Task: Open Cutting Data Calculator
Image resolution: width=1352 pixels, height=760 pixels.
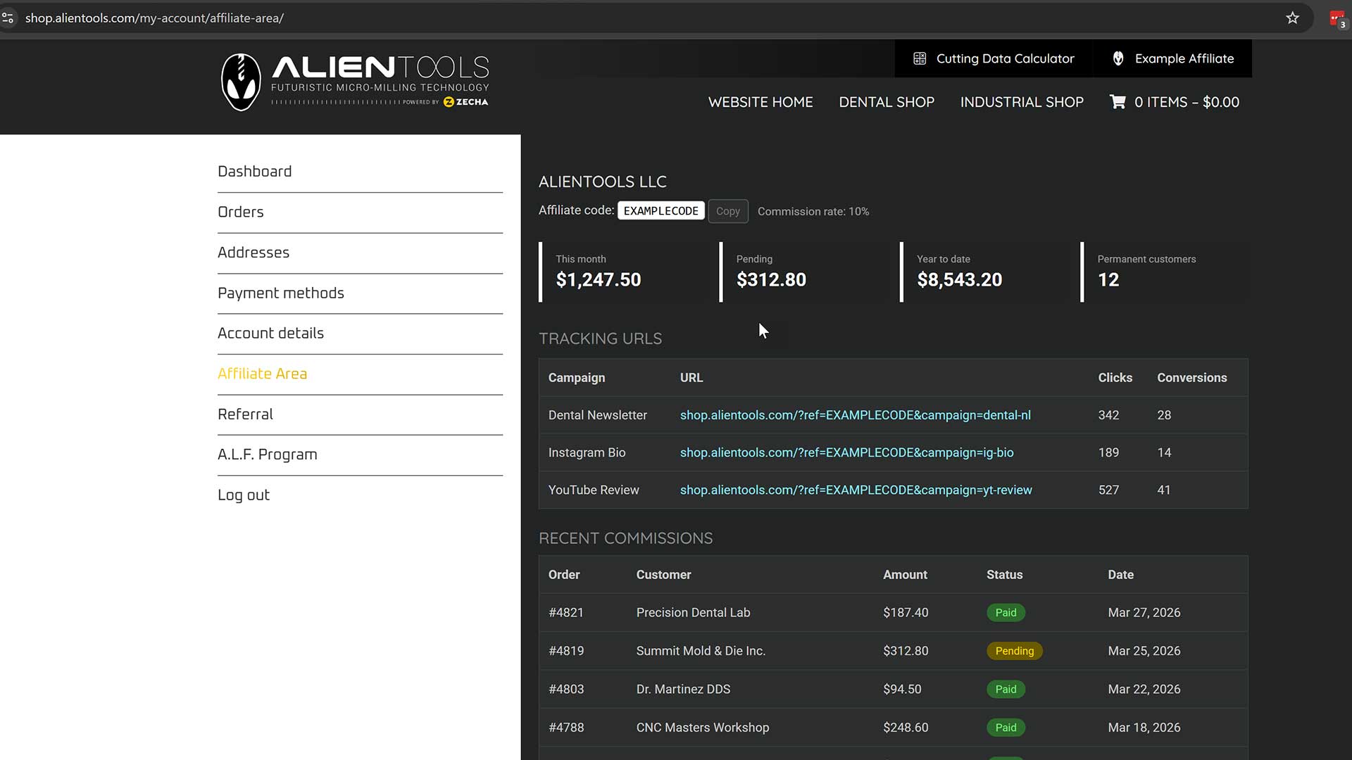Action: tap(994, 59)
